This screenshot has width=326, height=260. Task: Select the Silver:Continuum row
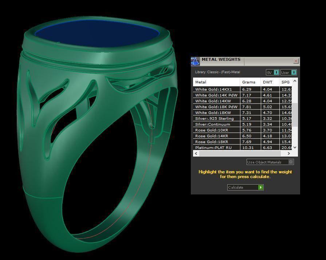(x=243, y=124)
